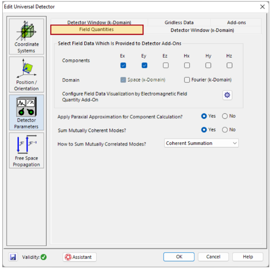This screenshot has width=271, height=269.
Task: Open the Position / Orientation page
Action: (x=26, y=74)
